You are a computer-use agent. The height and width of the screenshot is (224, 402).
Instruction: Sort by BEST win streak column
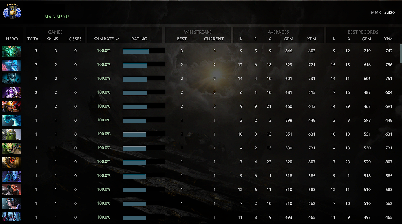pos(182,39)
